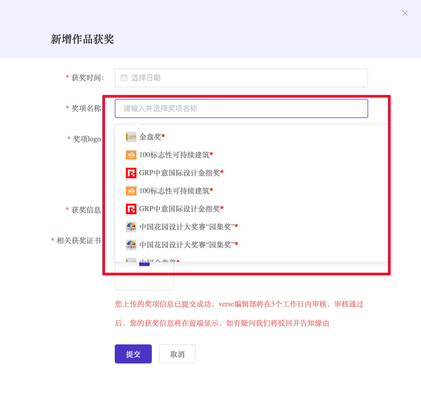Click the calendar icon in 获奖时间 field
The height and width of the screenshot is (401, 421).
(124, 78)
